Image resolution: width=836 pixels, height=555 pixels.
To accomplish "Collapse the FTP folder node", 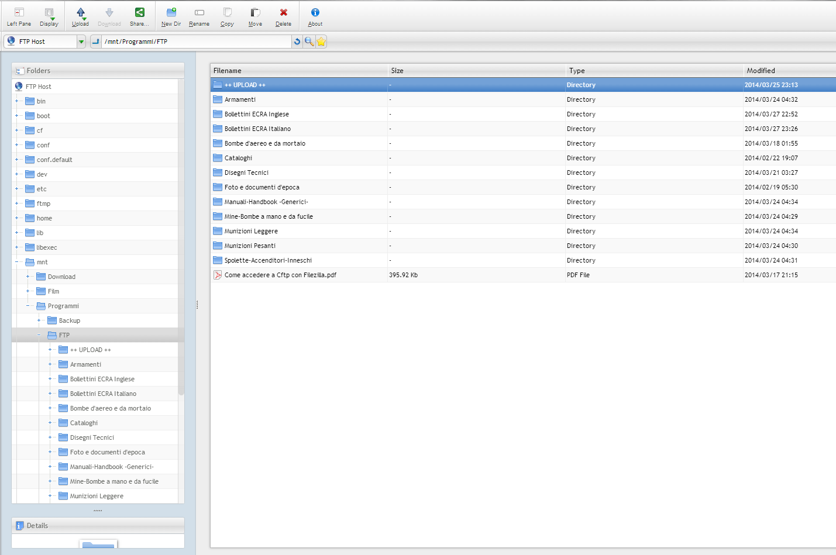I will 39,335.
